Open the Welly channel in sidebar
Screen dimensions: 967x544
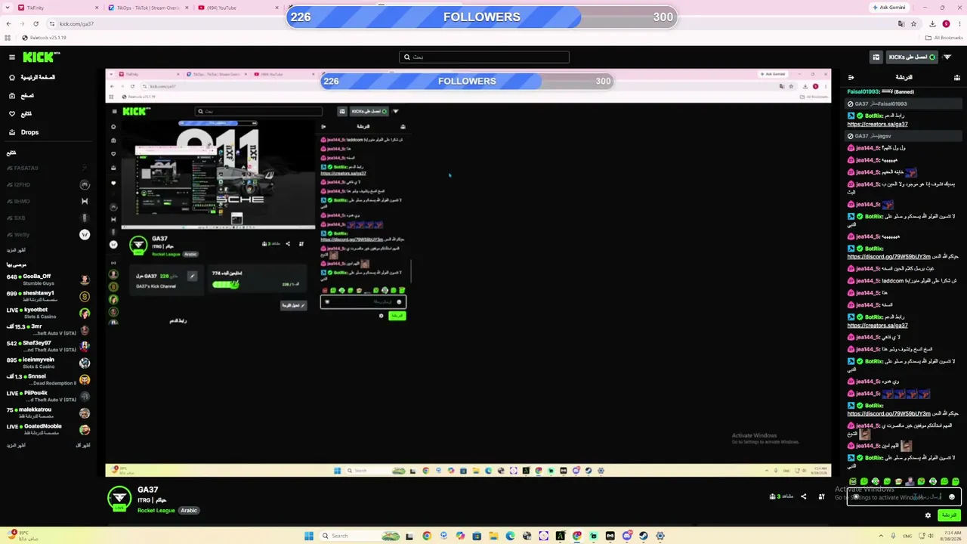pyautogui.click(x=48, y=235)
